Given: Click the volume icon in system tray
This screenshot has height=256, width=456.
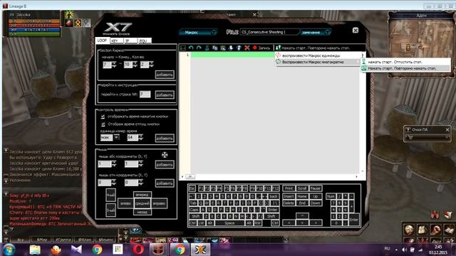Looking at the screenshot, I should (x=404, y=250).
